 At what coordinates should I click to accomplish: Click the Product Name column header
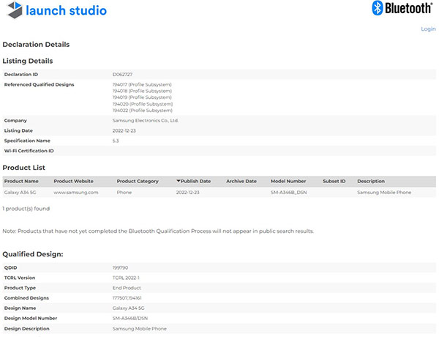click(x=21, y=181)
